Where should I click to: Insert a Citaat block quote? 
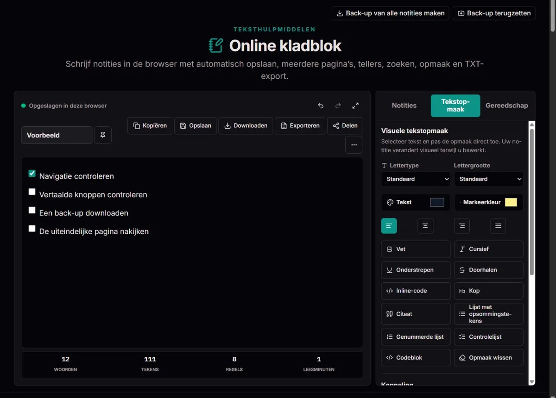coord(416,314)
